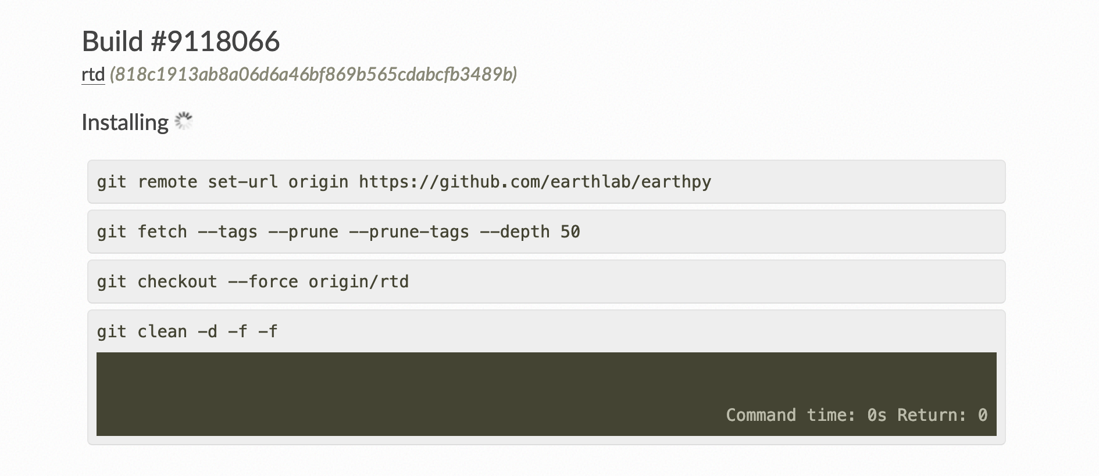
Task: Click the --depth 50 argument text
Action: (x=530, y=232)
